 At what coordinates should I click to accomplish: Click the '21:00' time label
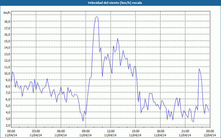pyautogui.click(x=185, y=131)
